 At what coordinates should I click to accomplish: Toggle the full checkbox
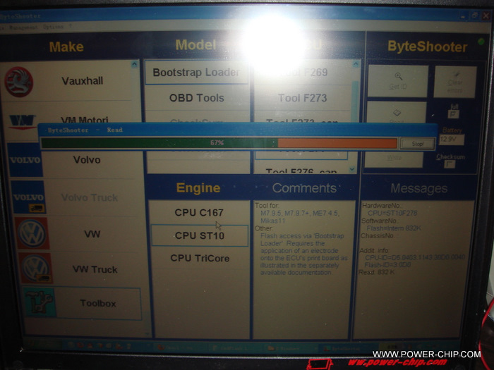453,114
